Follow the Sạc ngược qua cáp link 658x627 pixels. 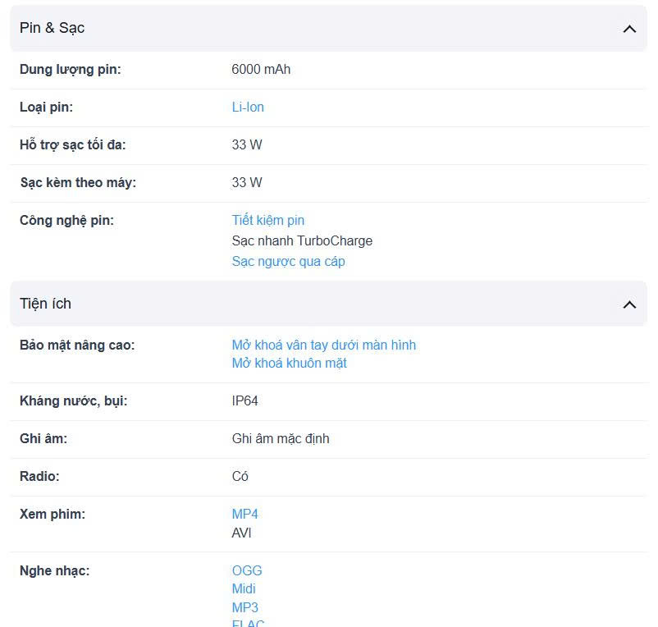point(288,261)
